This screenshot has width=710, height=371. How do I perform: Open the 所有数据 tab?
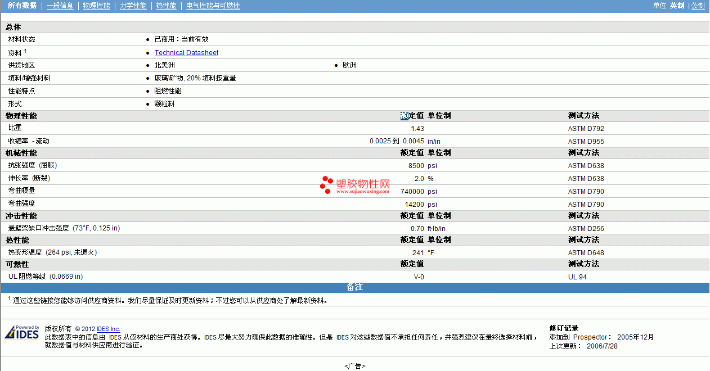(23, 6)
